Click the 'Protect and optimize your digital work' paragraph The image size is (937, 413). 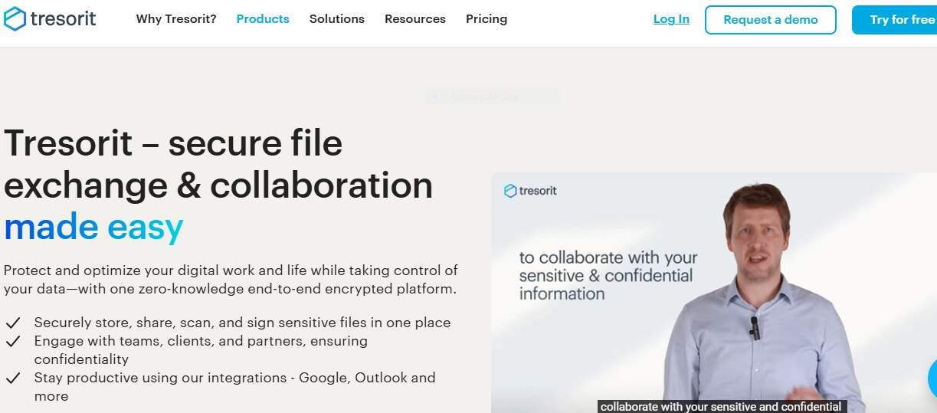pos(231,280)
